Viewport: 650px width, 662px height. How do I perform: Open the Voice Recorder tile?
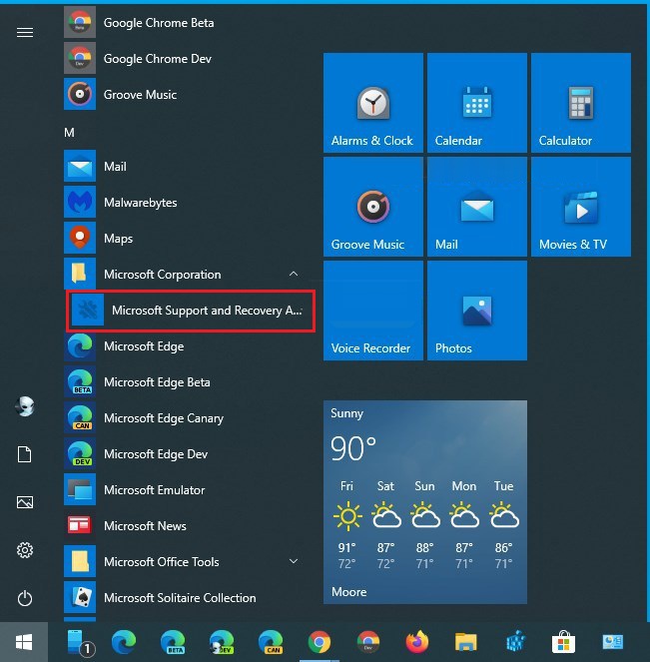[x=373, y=311]
